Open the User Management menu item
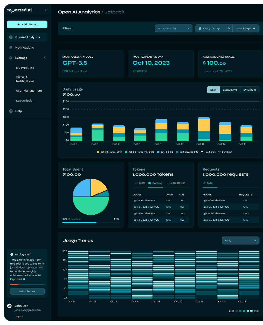 [x=29, y=91]
